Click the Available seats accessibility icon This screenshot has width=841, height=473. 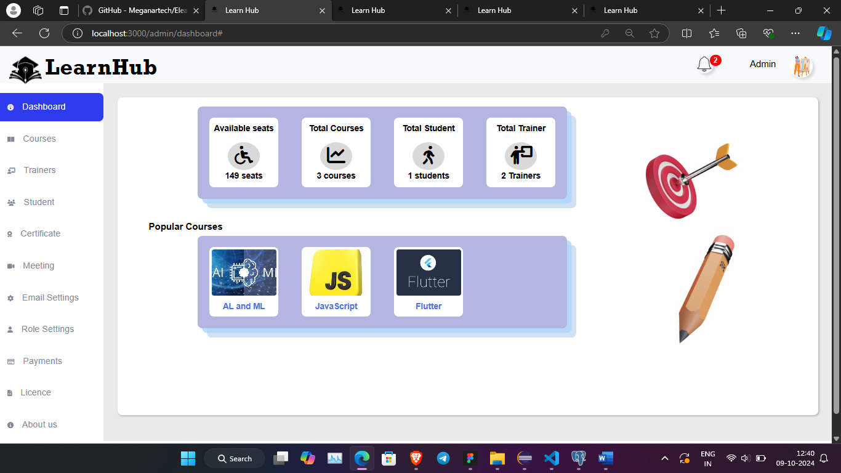coord(243,156)
